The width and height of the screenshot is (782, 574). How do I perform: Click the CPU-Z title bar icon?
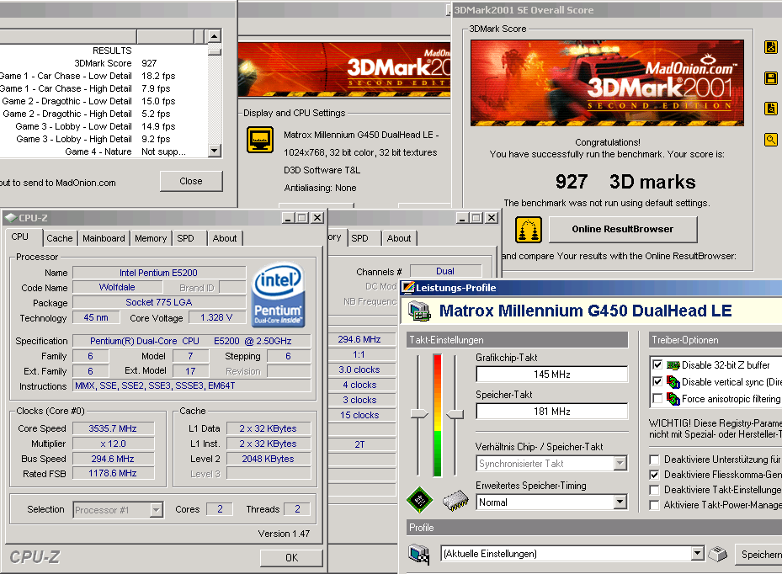[x=10, y=217]
